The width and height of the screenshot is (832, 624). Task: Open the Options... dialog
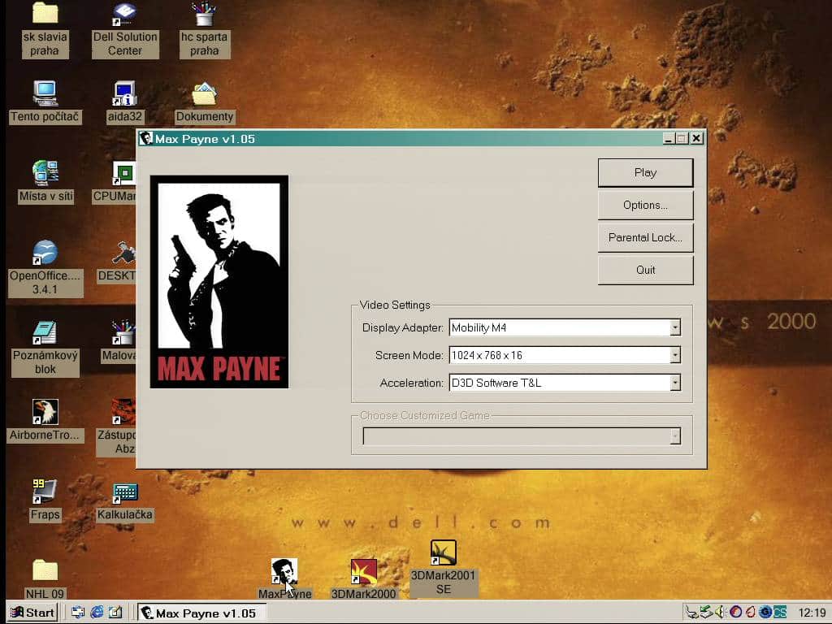[x=645, y=205]
